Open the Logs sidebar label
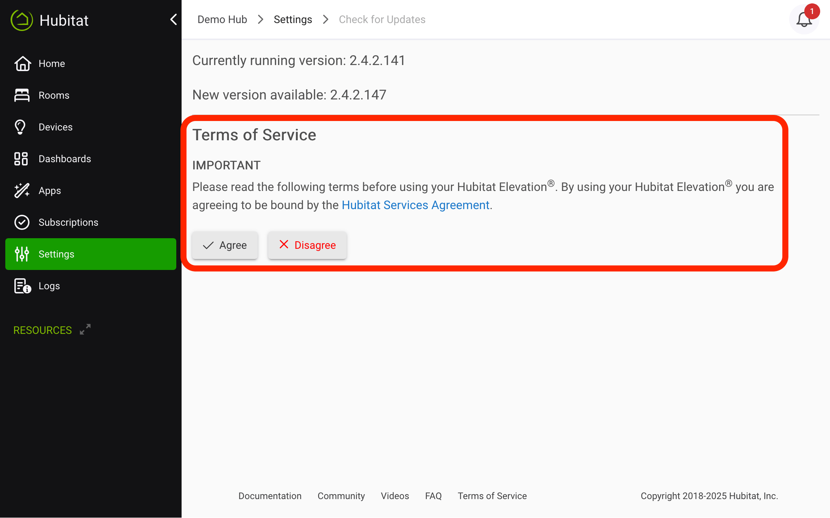The width and height of the screenshot is (830, 518). coord(49,286)
